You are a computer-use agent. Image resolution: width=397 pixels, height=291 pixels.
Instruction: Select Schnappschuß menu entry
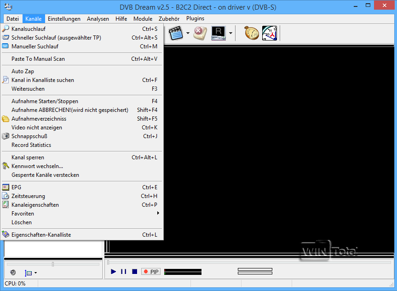point(82,136)
